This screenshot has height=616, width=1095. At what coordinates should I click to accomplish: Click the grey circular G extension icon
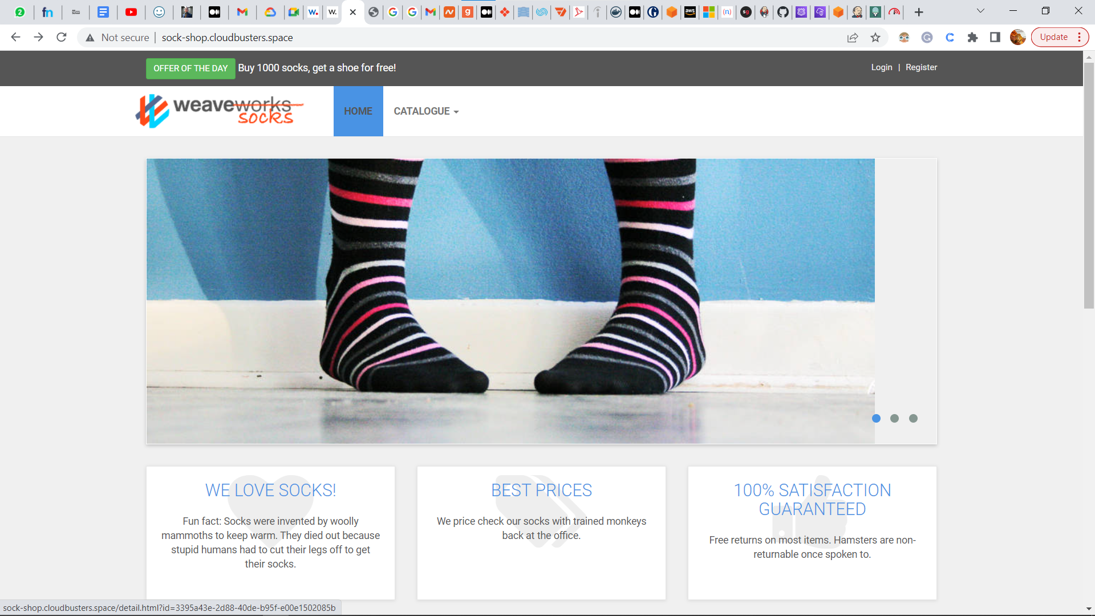(927, 38)
